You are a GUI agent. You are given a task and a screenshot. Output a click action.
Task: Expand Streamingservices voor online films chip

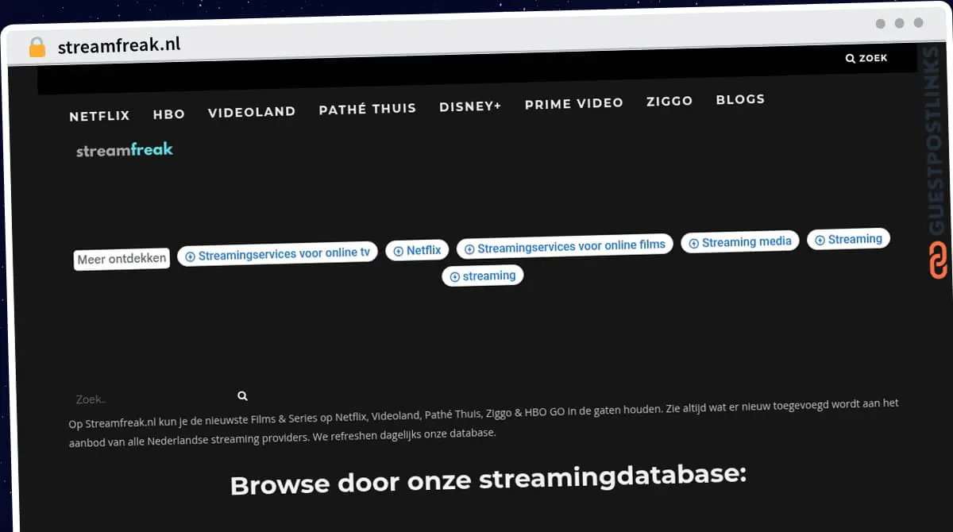point(565,246)
